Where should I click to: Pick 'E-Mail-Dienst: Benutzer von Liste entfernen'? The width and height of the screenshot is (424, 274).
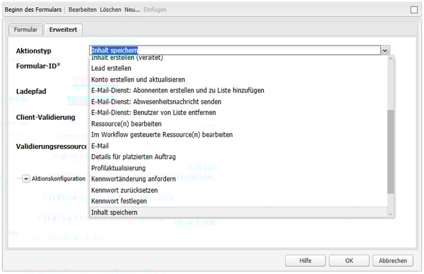point(238,113)
